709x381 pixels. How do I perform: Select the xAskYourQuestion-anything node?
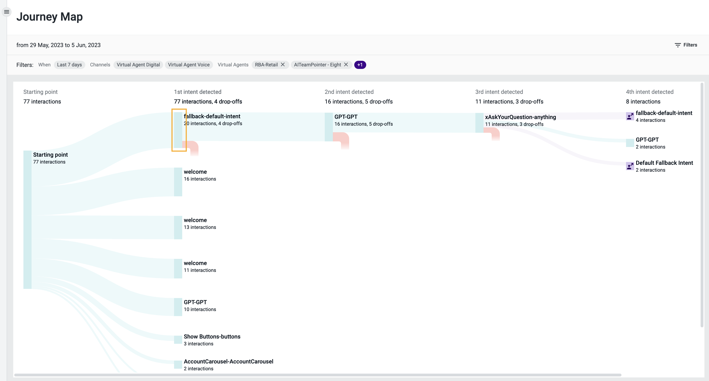coord(479,123)
